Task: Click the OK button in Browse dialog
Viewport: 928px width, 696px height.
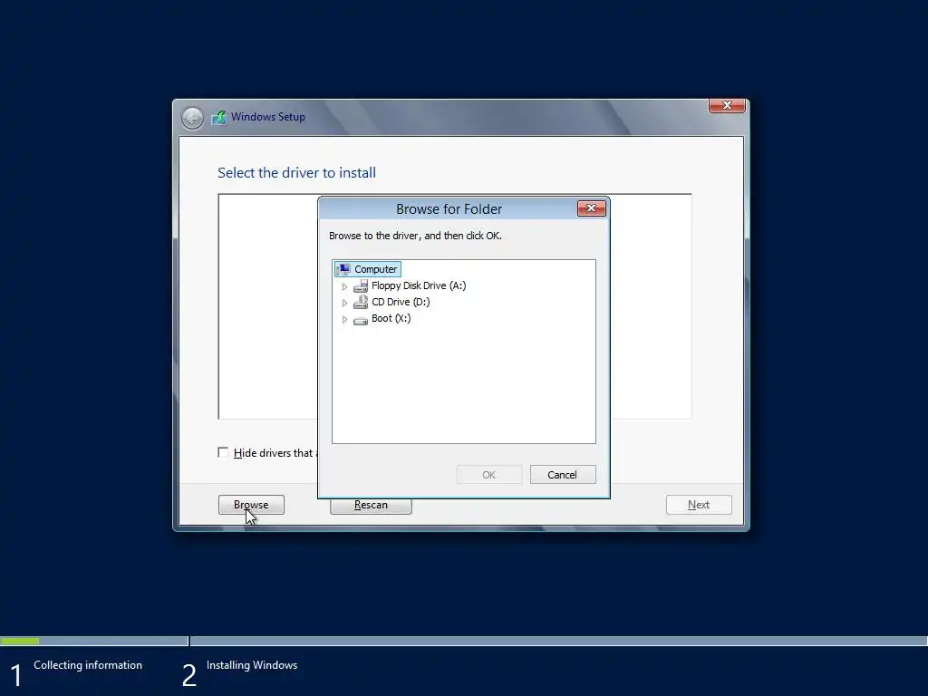Action: (x=488, y=475)
